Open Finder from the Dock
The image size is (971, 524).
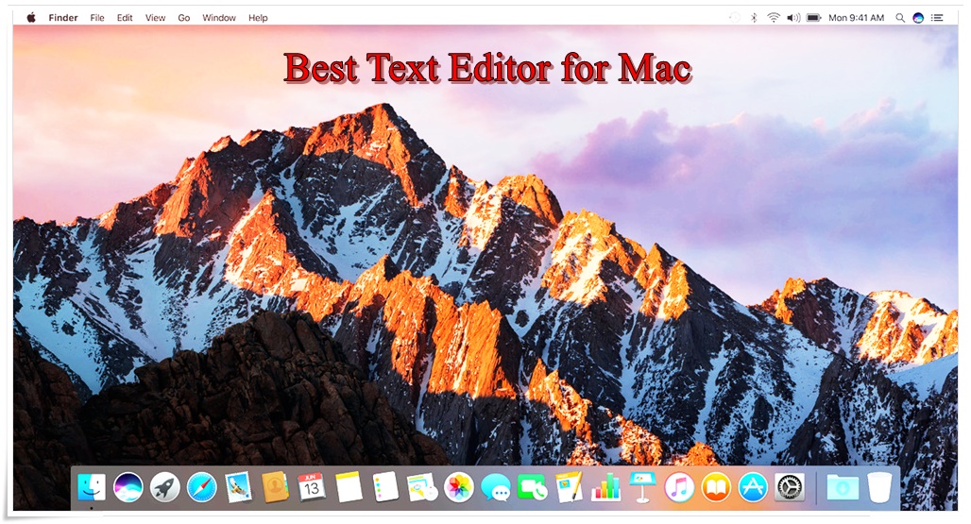click(x=91, y=487)
